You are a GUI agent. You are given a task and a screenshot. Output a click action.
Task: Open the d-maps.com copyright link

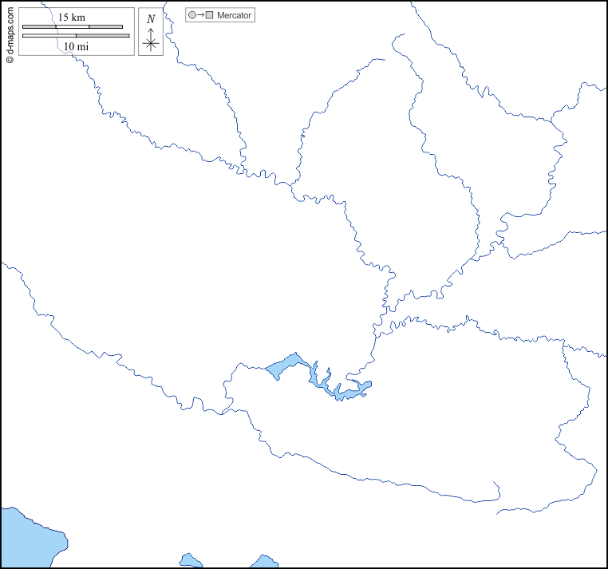point(10,33)
